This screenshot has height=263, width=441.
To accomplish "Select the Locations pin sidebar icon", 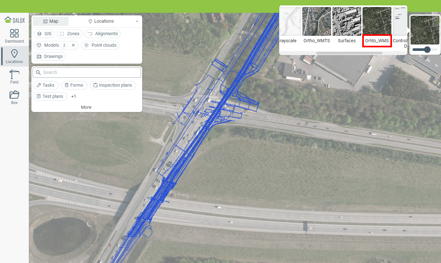I will pyautogui.click(x=14, y=54).
